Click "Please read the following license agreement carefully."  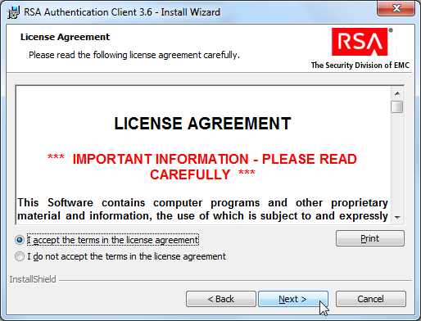134,55
